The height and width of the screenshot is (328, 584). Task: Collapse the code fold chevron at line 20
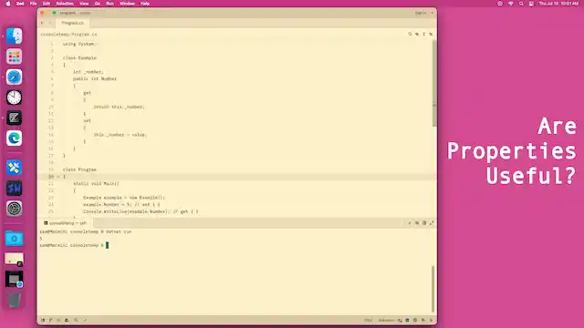(58, 176)
